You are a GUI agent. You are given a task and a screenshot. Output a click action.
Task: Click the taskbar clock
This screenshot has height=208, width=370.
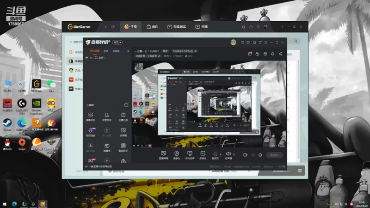click(x=362, y=204)
